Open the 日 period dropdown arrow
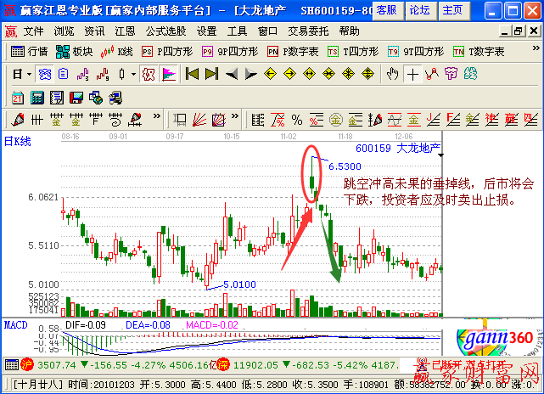The image size is (544, 394). tap(29, 74)
